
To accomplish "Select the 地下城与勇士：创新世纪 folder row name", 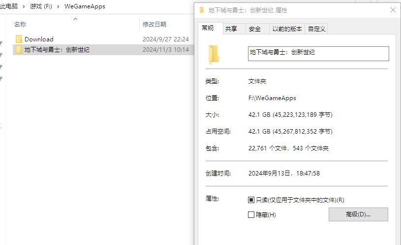I will click(x=57, y=50).
